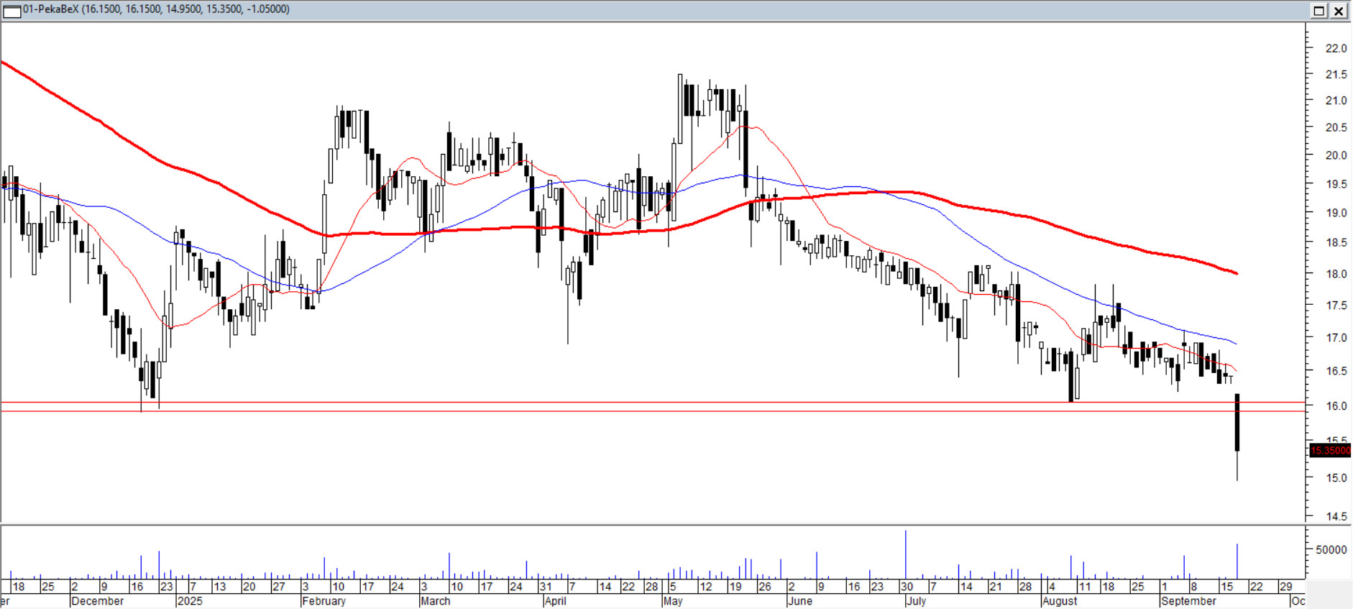Close the PekaBeX chart window
The image size is (1353, 609).
pos(1339,10)
